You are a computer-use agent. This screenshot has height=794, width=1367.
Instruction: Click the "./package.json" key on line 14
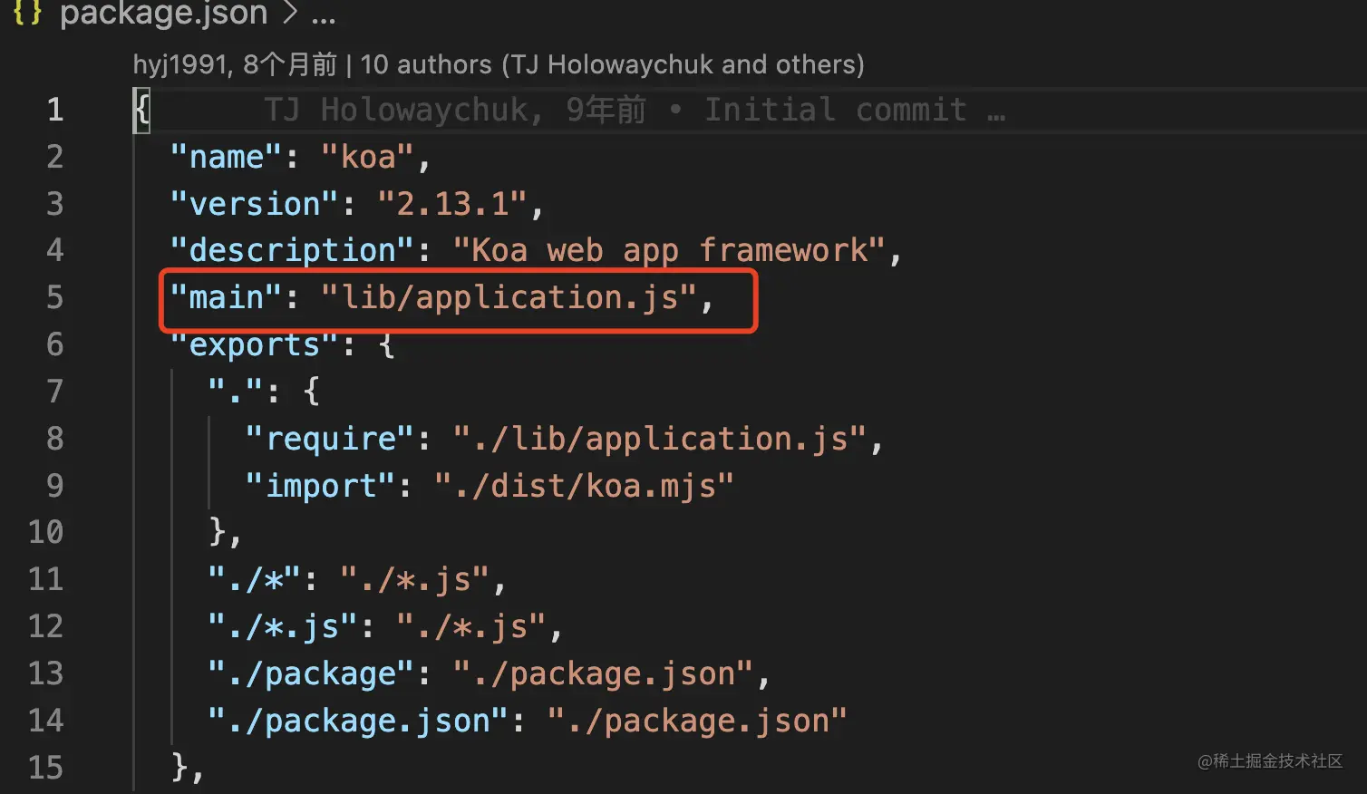point(359,721)
